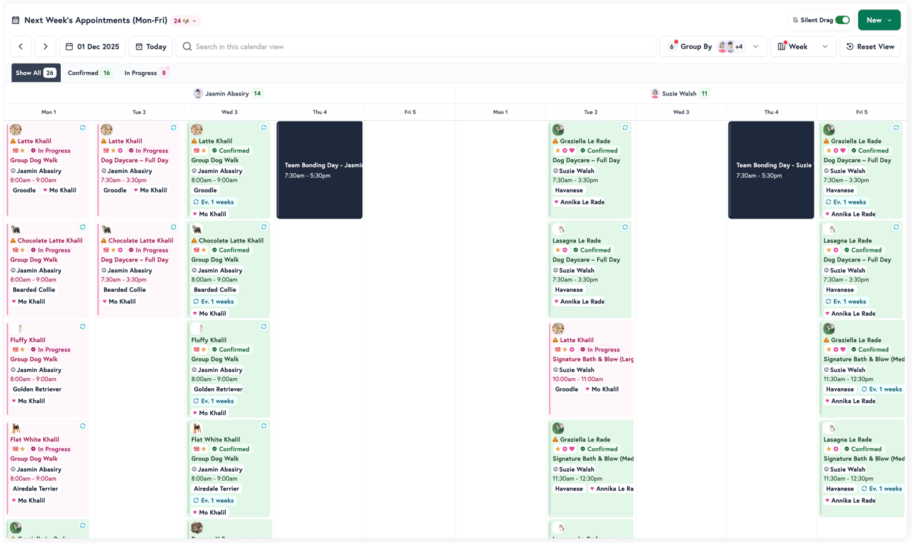Click the circular arrow icon in Reset View

coord(850,47)
